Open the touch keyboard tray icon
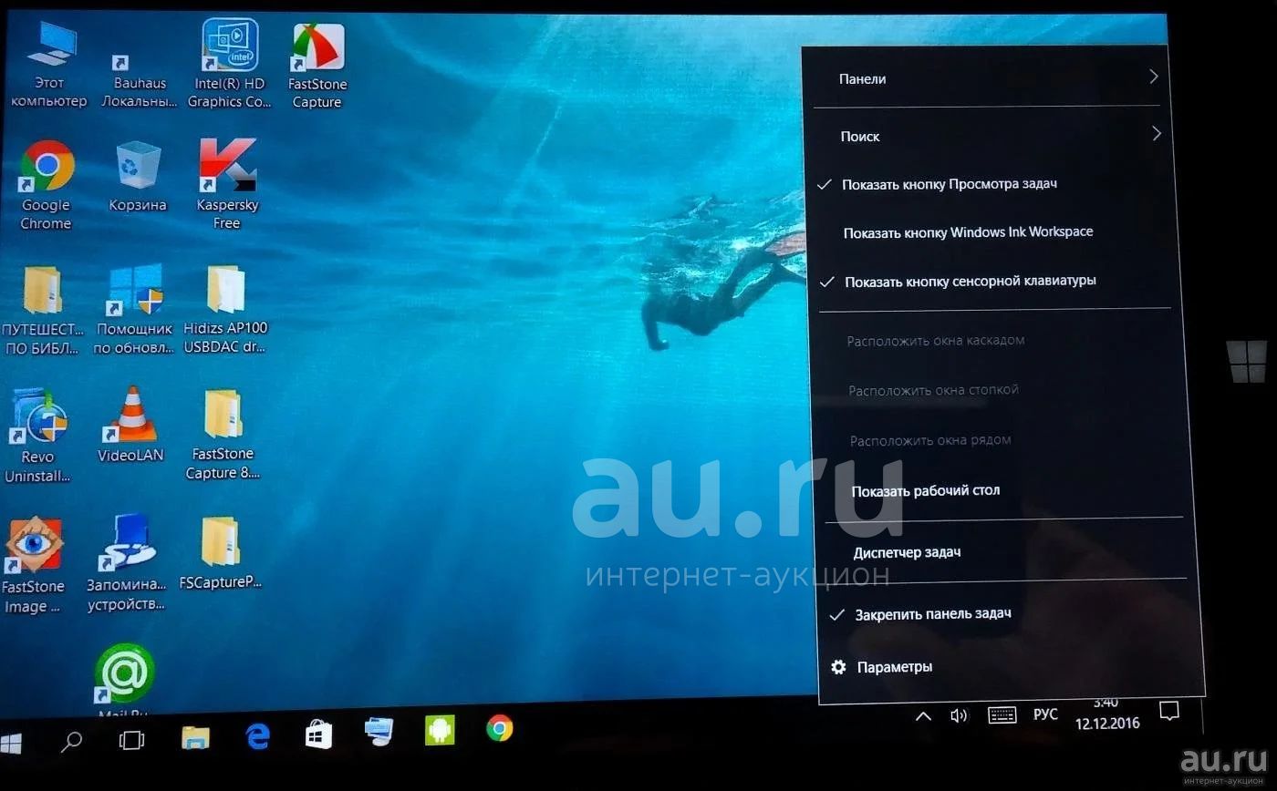The height and width of the screenshot is (791, 1277). pos(1002,714)
